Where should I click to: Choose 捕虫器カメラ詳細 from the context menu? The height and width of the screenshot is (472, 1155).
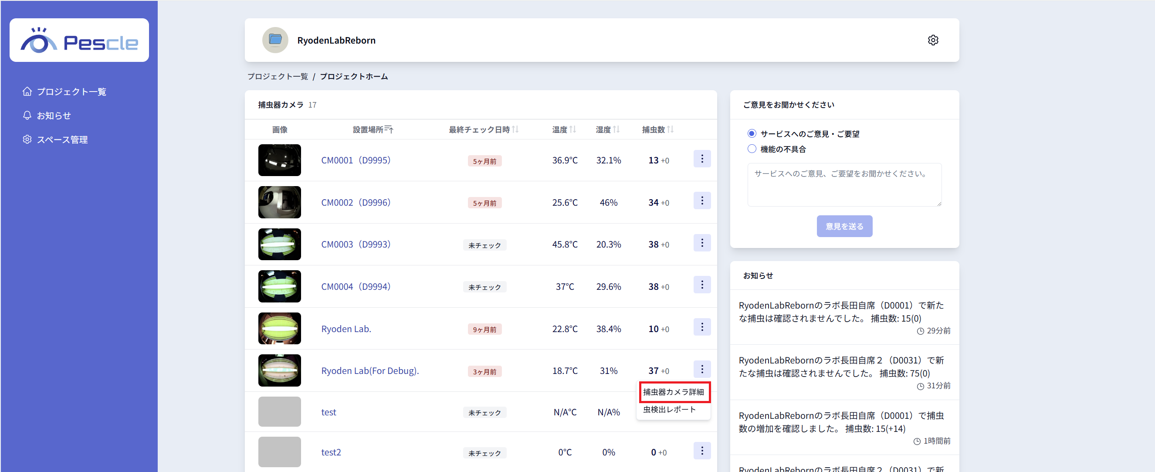tap(673, 392)
